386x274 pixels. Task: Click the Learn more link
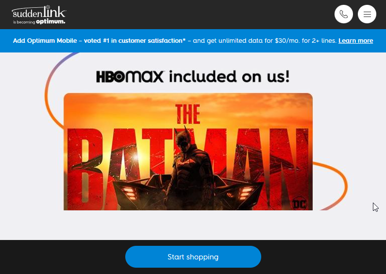point(355,41)
